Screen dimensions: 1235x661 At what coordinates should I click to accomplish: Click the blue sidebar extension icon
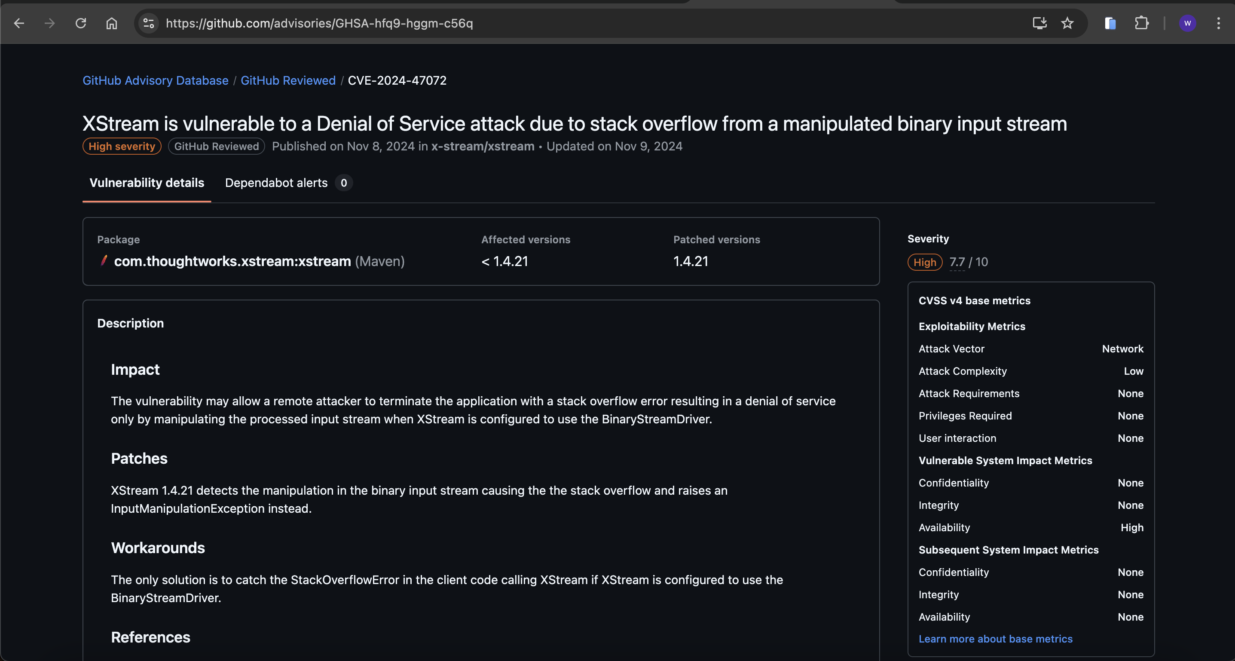1110,23
